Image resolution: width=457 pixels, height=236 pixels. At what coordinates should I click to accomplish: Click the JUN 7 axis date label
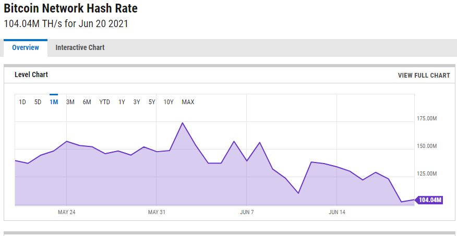[x=247, y=213]
